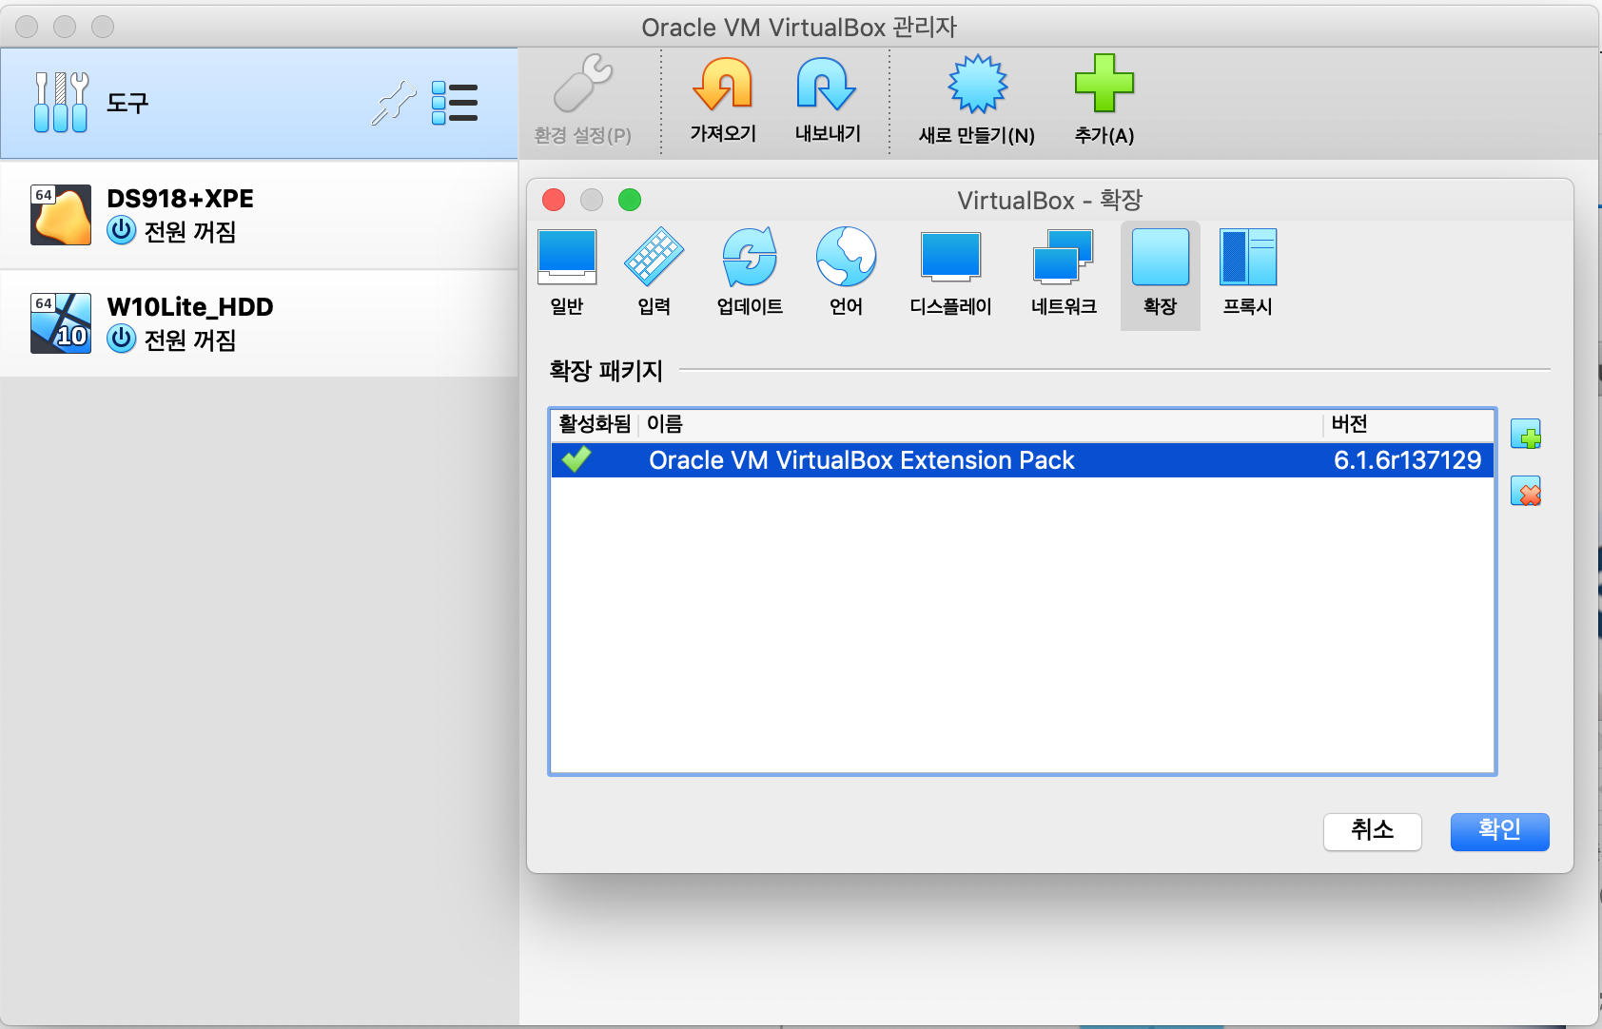Switch to the 입력 input tab
The image size is (1602, 1029).
(x=654, y=274)
